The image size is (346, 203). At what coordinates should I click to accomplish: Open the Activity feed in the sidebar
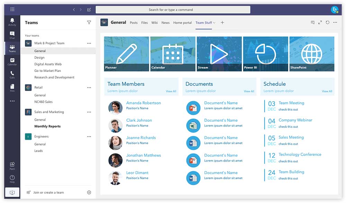tap(12, 21)
